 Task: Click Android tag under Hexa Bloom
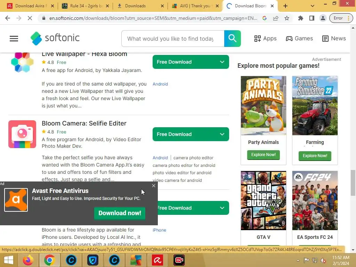pyautogui.click(x=160, y=84)
